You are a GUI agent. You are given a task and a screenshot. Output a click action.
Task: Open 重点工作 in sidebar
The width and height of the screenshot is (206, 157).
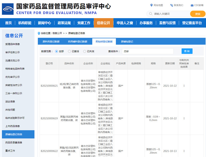coord(10,151)
